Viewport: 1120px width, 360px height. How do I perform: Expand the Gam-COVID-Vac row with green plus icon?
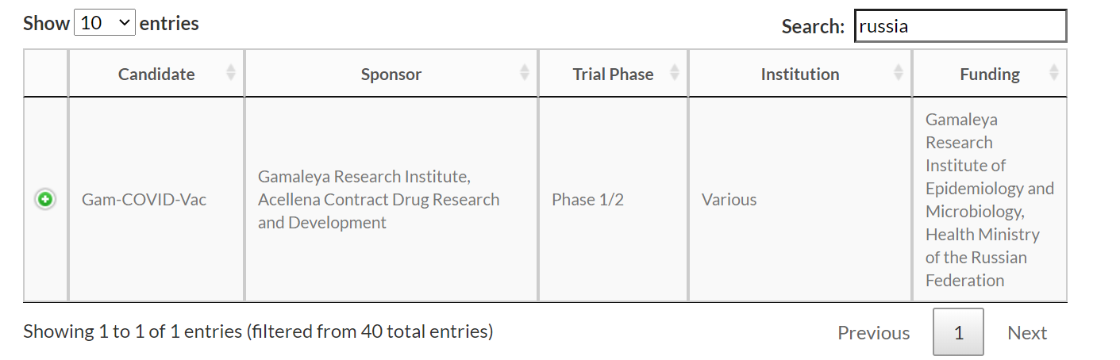click(45, 199)
